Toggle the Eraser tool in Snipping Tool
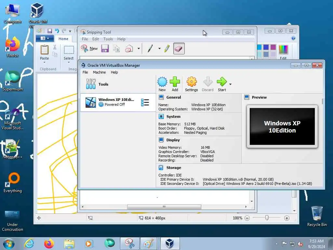 tap(179, 49)
